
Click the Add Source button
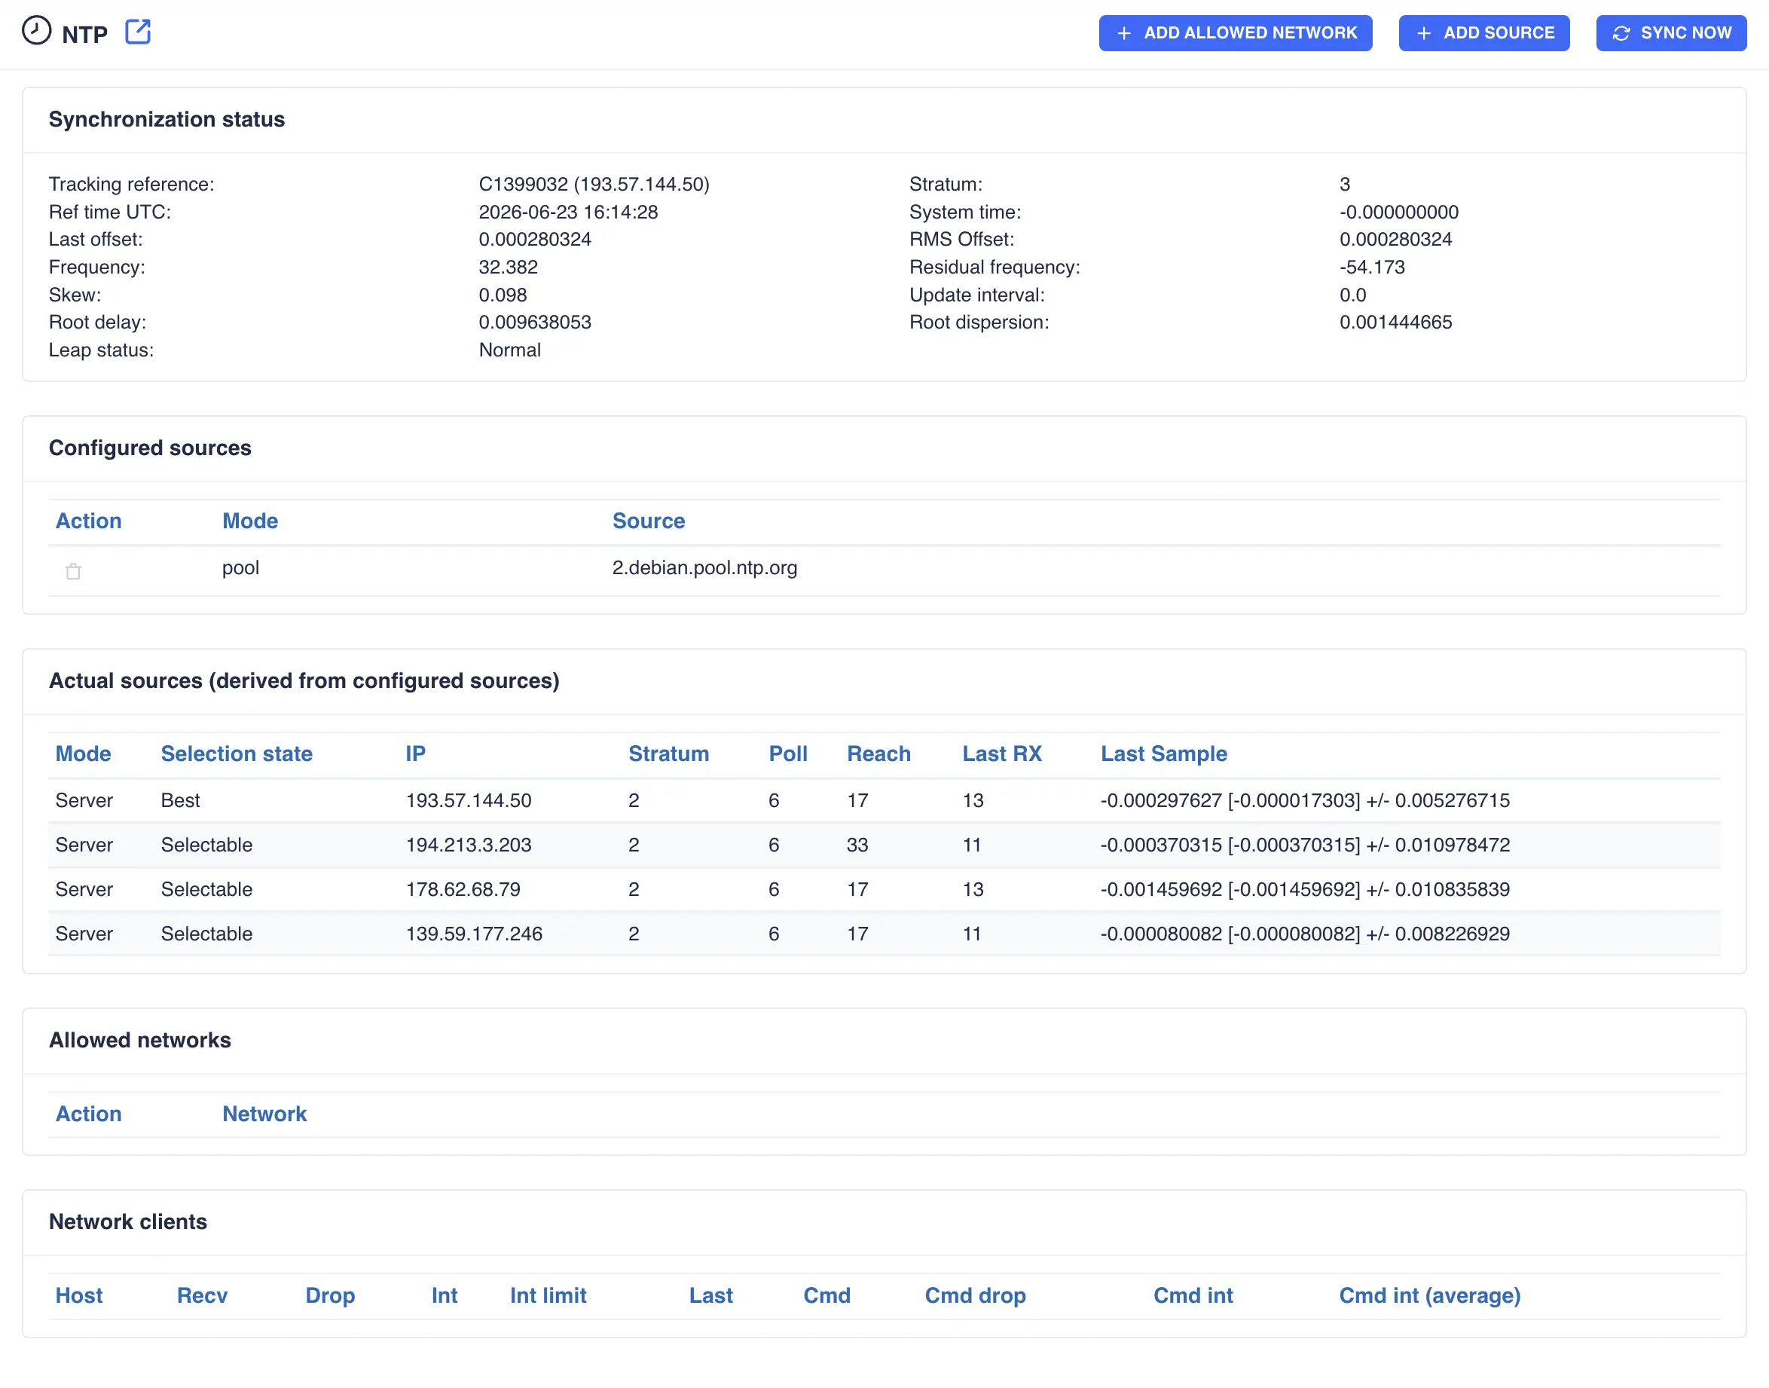click(x=1483, y=33)
